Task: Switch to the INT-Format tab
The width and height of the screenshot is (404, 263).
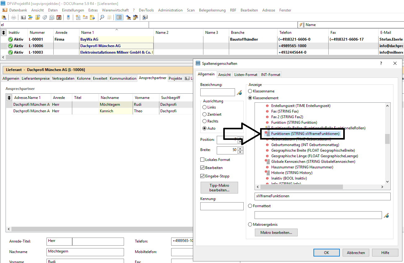Action: [x=271, y=75]
